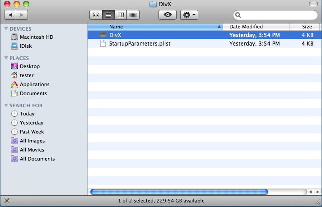Collapse the SEARCH FOR section
The width and height of the screenshot is (322, 207).
click(6, 105)
